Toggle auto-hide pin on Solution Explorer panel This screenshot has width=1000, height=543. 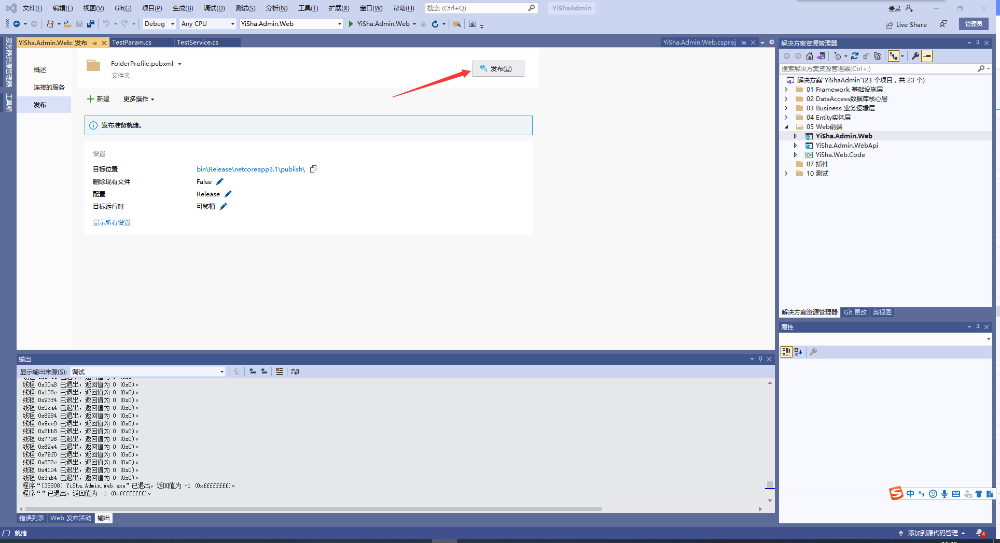coord(978,43)
